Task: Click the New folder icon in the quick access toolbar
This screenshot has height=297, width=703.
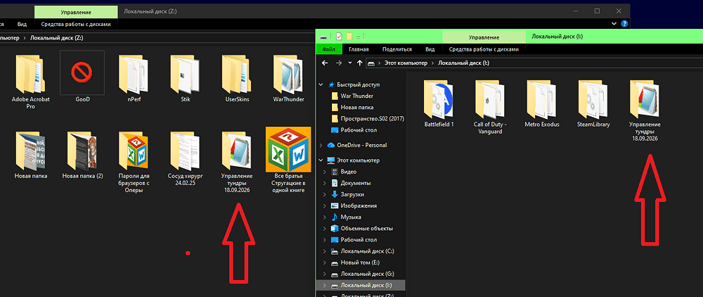Action: pos(349,37)
